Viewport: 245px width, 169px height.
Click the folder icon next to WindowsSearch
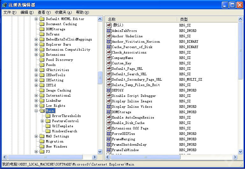(x=48, y=131)
